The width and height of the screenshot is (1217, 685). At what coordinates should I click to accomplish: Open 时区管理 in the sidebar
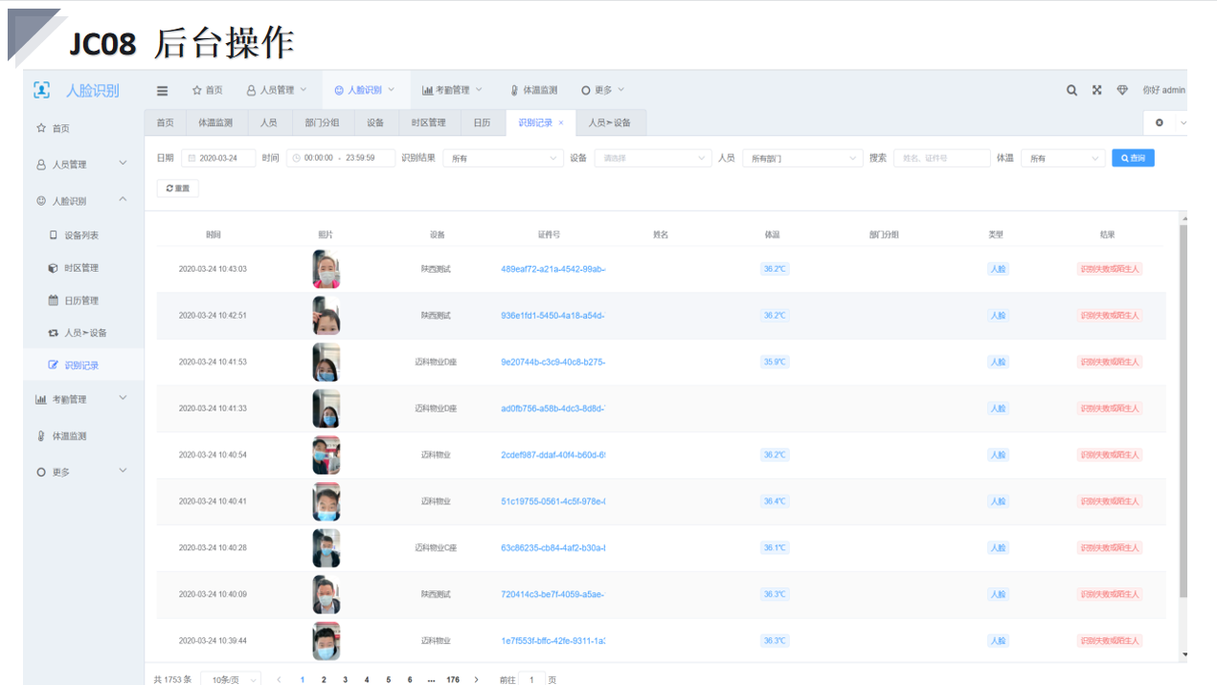[x=80, y=268]
